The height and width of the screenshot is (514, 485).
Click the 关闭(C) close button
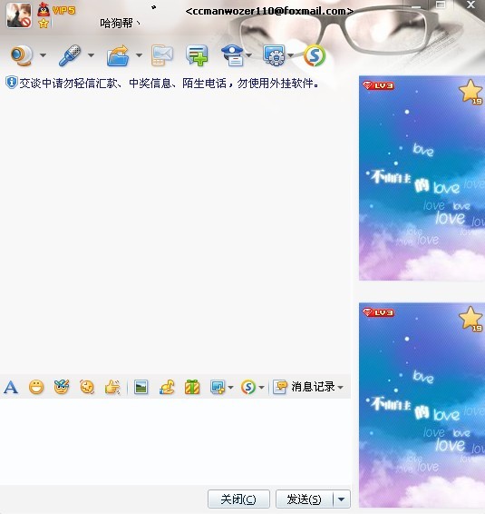[238, 499]
